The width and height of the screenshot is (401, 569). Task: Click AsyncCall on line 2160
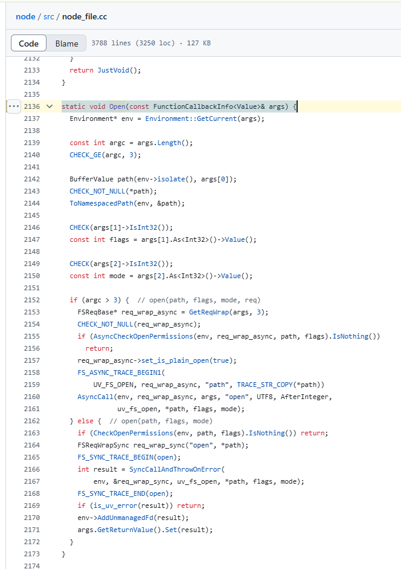(95, 397)
